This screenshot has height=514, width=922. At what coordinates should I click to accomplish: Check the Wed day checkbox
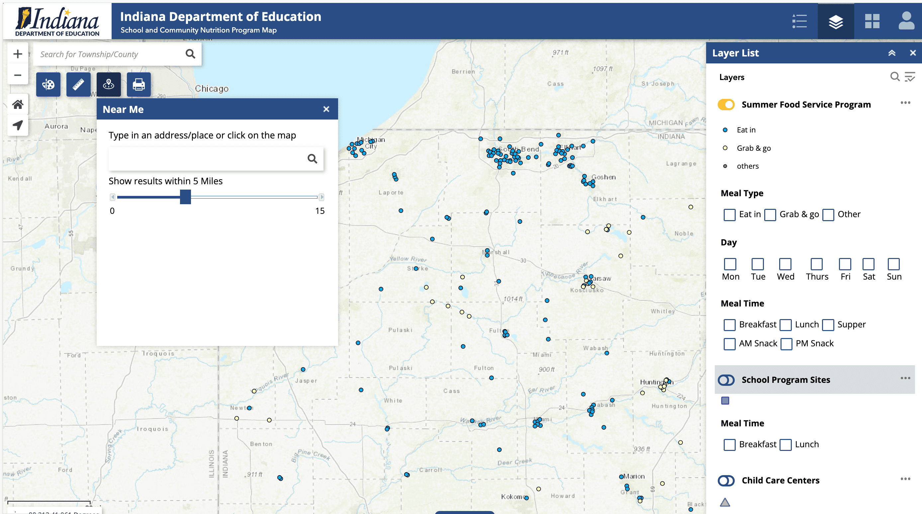(785, 264)
